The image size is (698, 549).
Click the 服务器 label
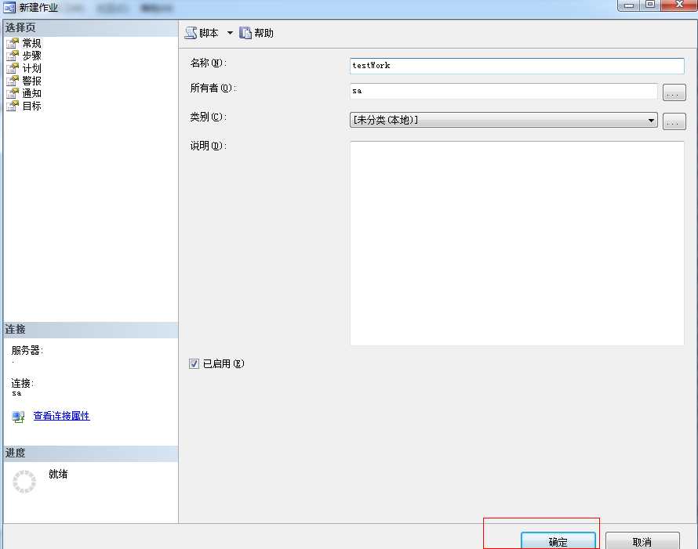27,350
